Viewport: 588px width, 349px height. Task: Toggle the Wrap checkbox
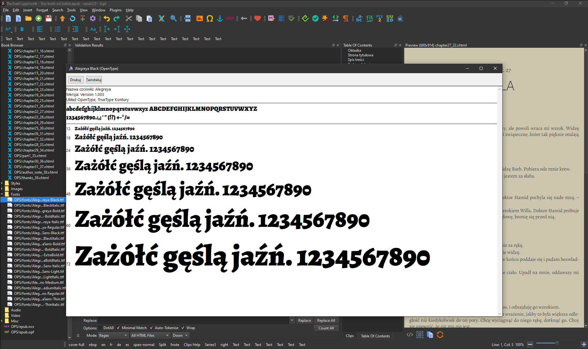(183, 328)
